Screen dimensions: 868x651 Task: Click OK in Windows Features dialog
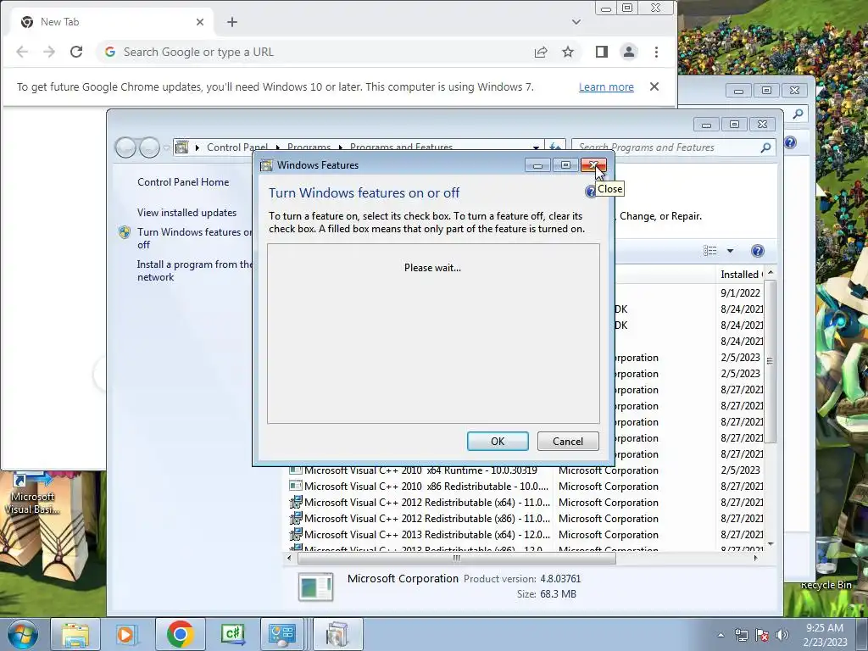pos(498,441)
